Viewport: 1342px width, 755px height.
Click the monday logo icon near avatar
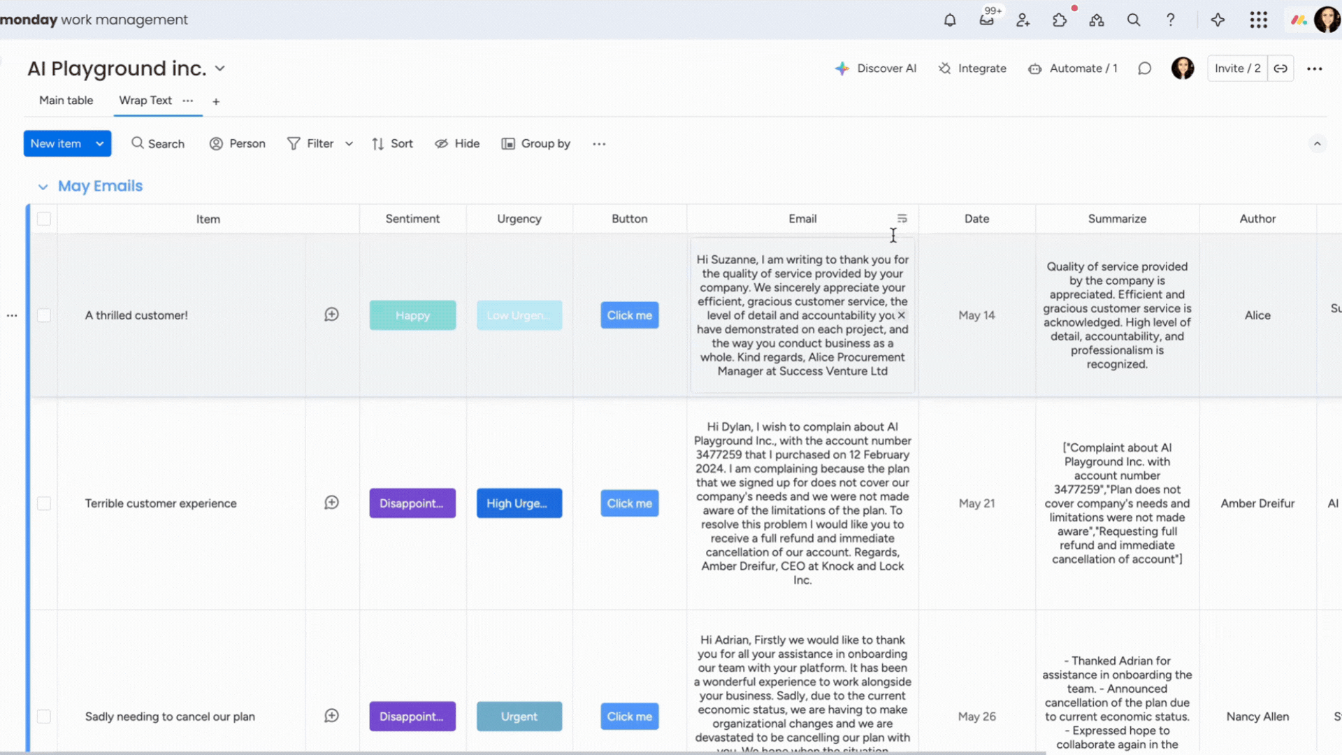(1299, 20)
